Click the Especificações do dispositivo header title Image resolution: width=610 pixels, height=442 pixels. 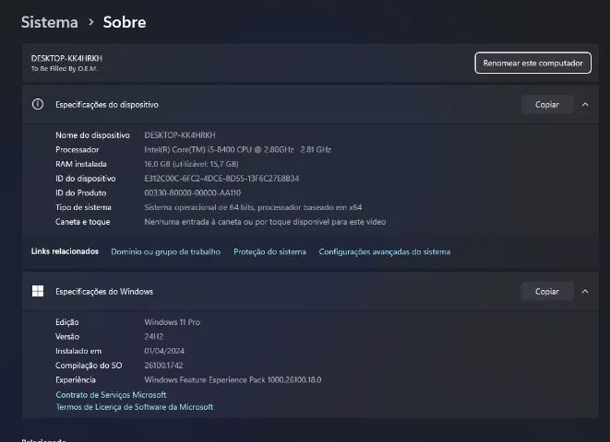coord(107,105)
